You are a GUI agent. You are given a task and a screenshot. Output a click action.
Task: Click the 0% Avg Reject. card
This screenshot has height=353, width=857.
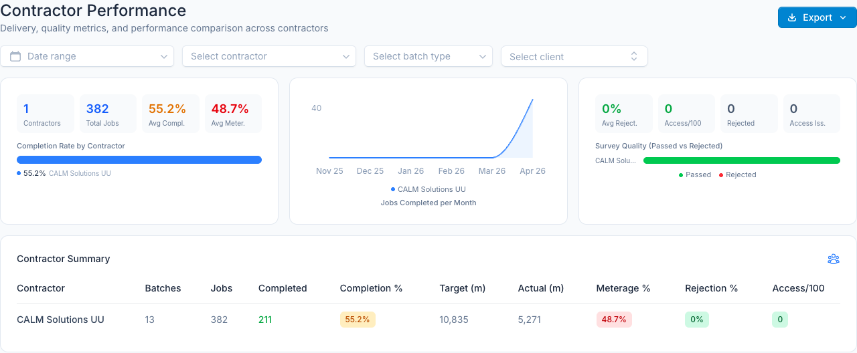pos(624,114)
